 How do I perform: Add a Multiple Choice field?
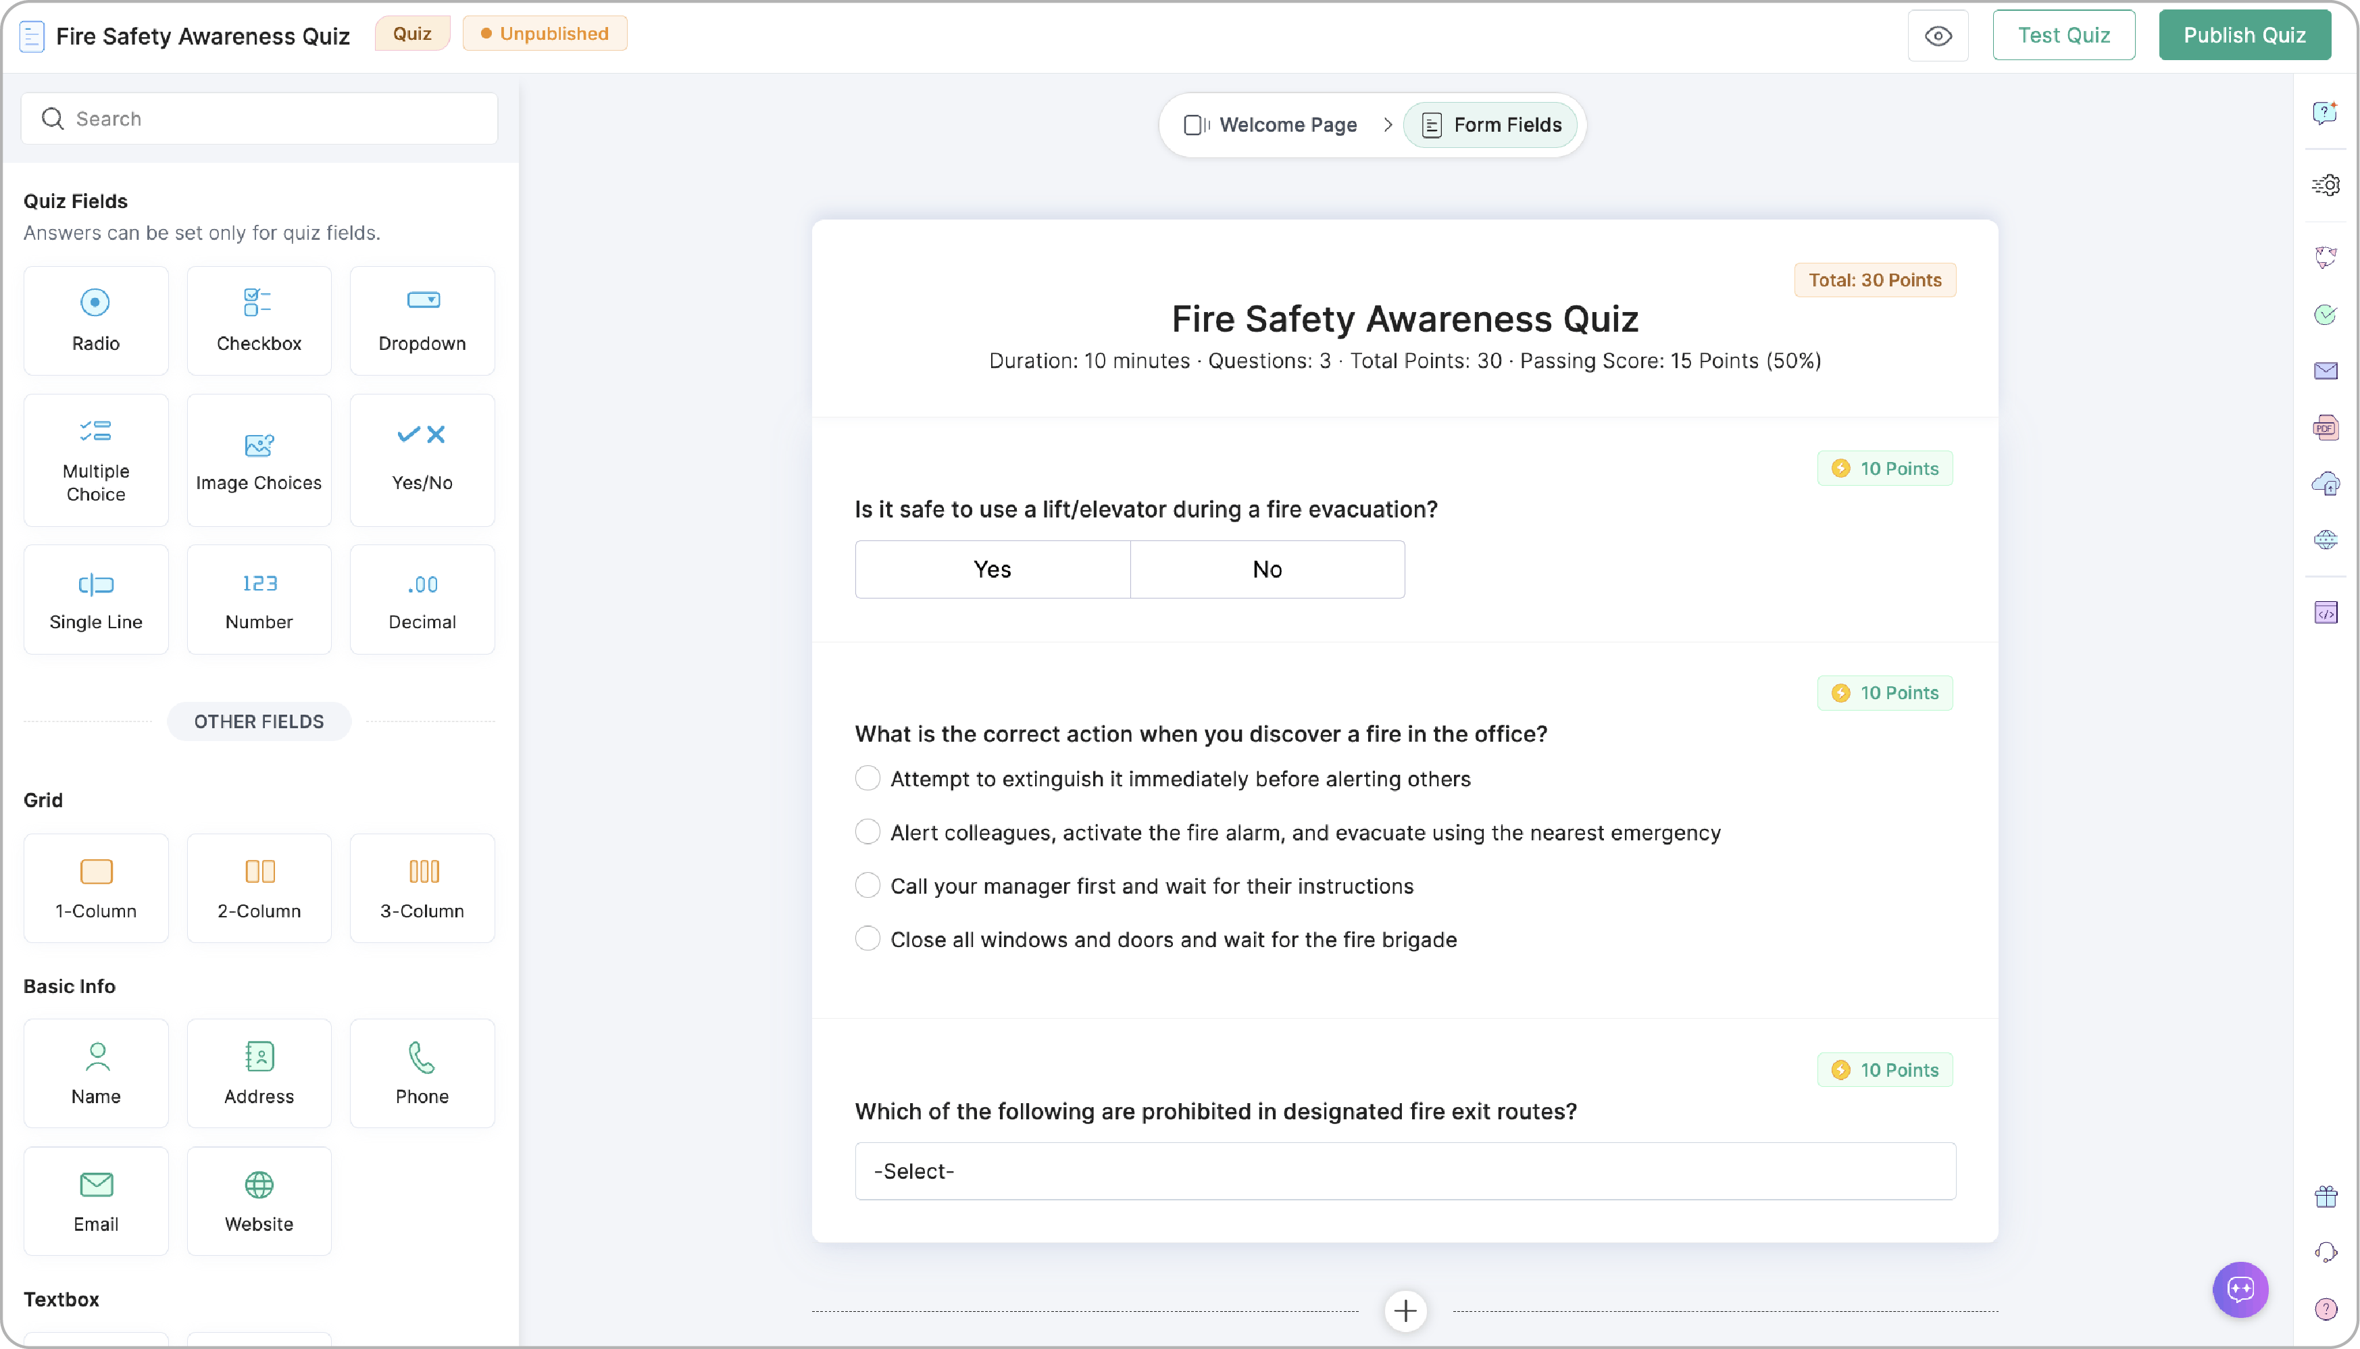95,461
